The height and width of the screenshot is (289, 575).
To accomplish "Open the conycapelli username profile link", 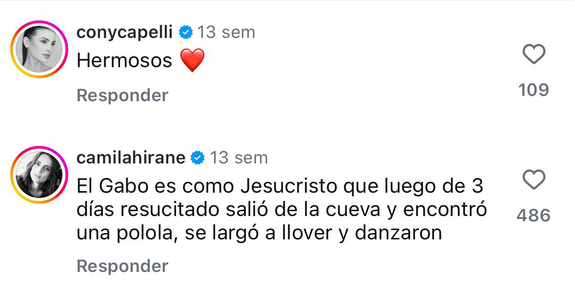I will (125, 33).
